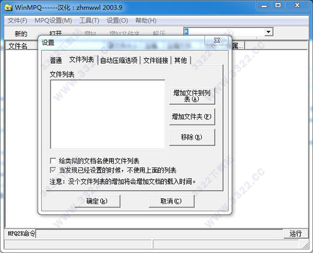
Task: Confirm with the 确定(k) button
Action: (x=98, y=201)
